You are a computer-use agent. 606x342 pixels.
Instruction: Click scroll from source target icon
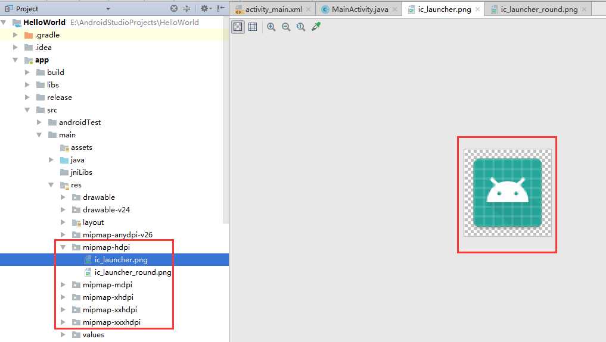pyautogui.click(x=174, y=8)
